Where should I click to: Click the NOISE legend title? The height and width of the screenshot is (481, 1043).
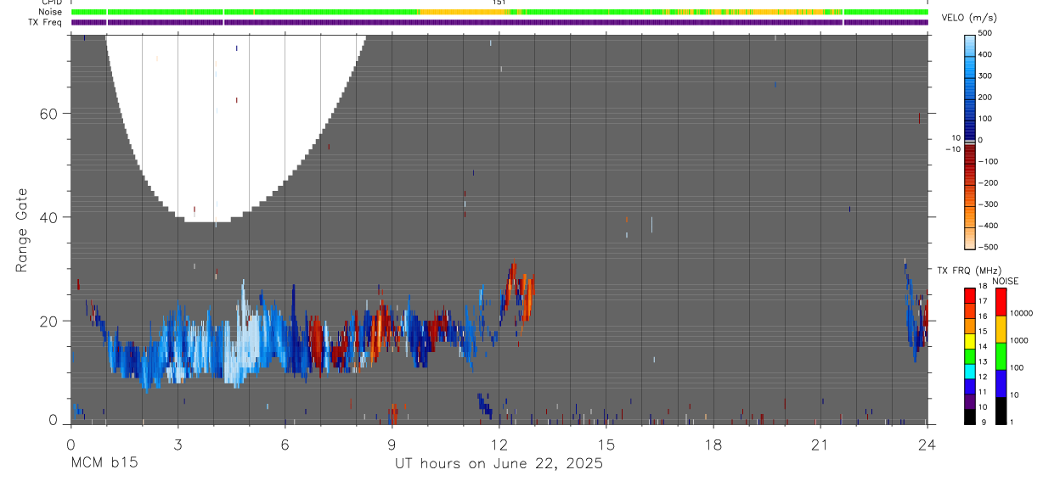(1005, 282)
